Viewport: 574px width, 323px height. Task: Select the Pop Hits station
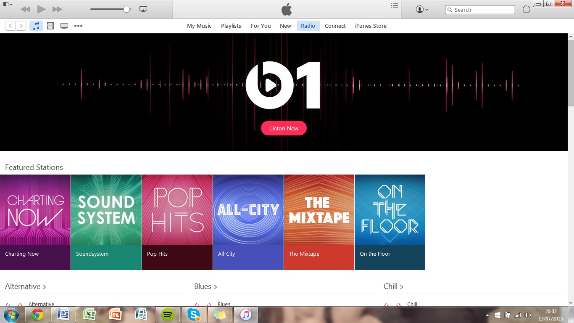(x=177, y=222)
